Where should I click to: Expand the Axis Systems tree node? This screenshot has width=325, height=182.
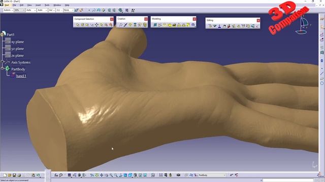tap(2, 62)
